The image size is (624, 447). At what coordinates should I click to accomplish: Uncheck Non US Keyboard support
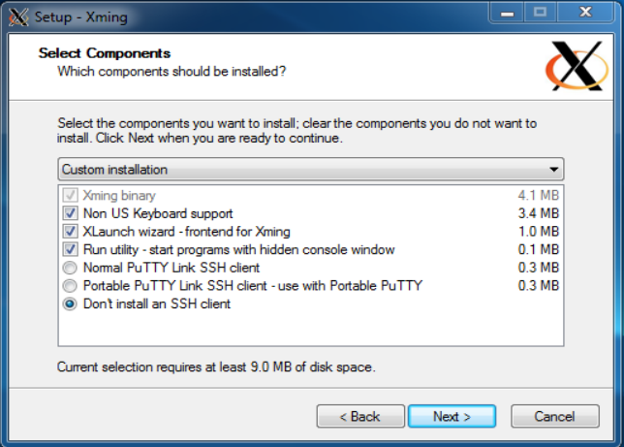(x=70, y=213)
